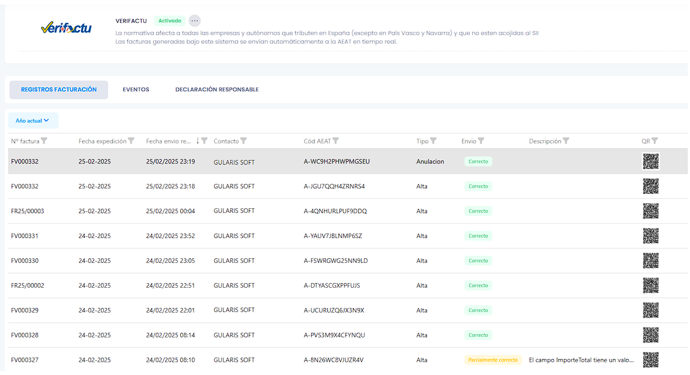
Task: Select AEAT code A-UCURUZQ6JX3N9X
Action: (x=334, y=310)
